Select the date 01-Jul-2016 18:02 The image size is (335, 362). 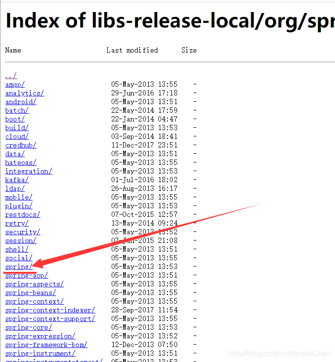coord(144,180)
